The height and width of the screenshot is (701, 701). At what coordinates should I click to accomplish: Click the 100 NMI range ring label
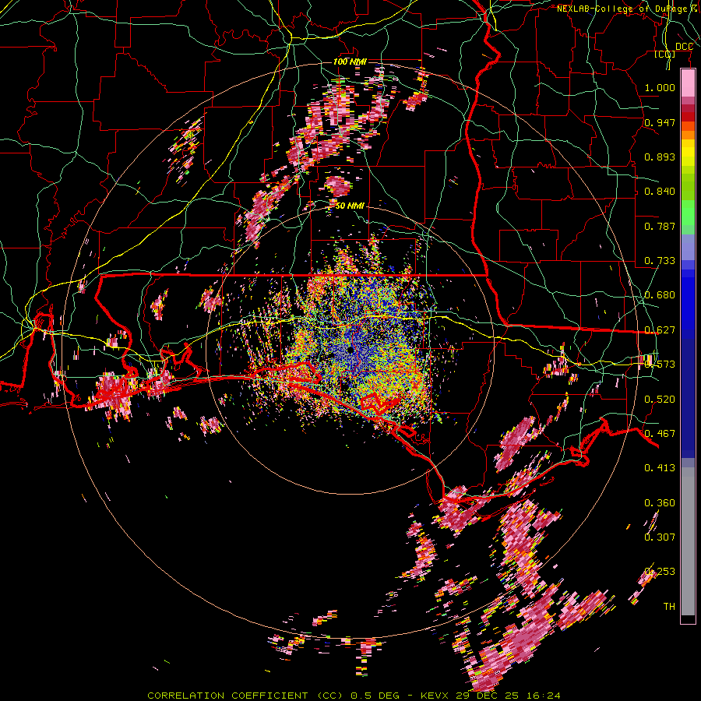350,62
